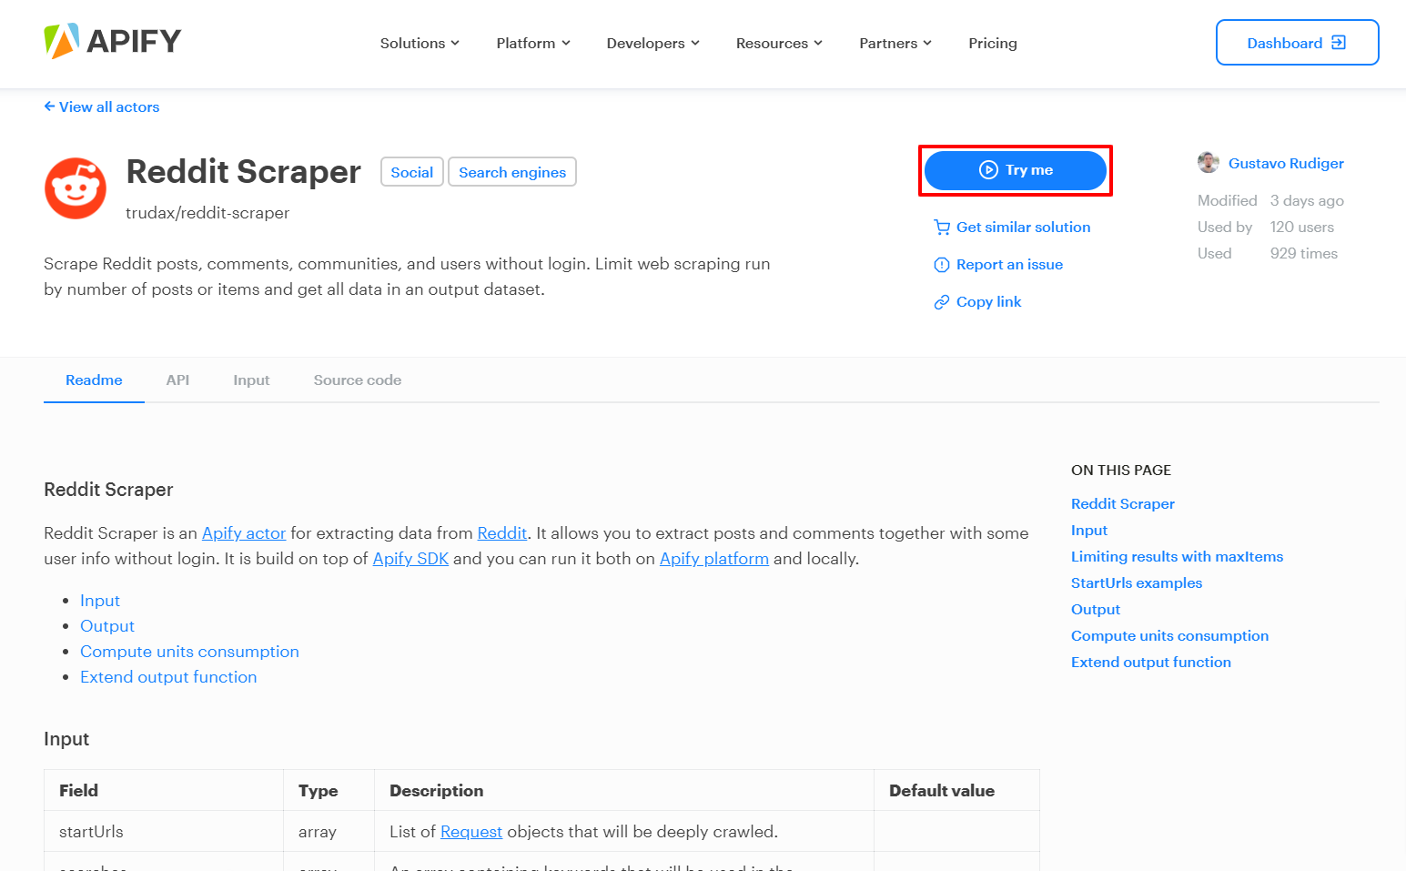Expand the Partners menu
The image size is (1406, 871).
895,43
